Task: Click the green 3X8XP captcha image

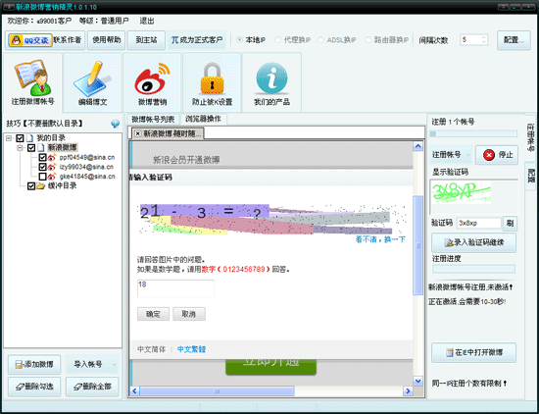Action: 462,192
